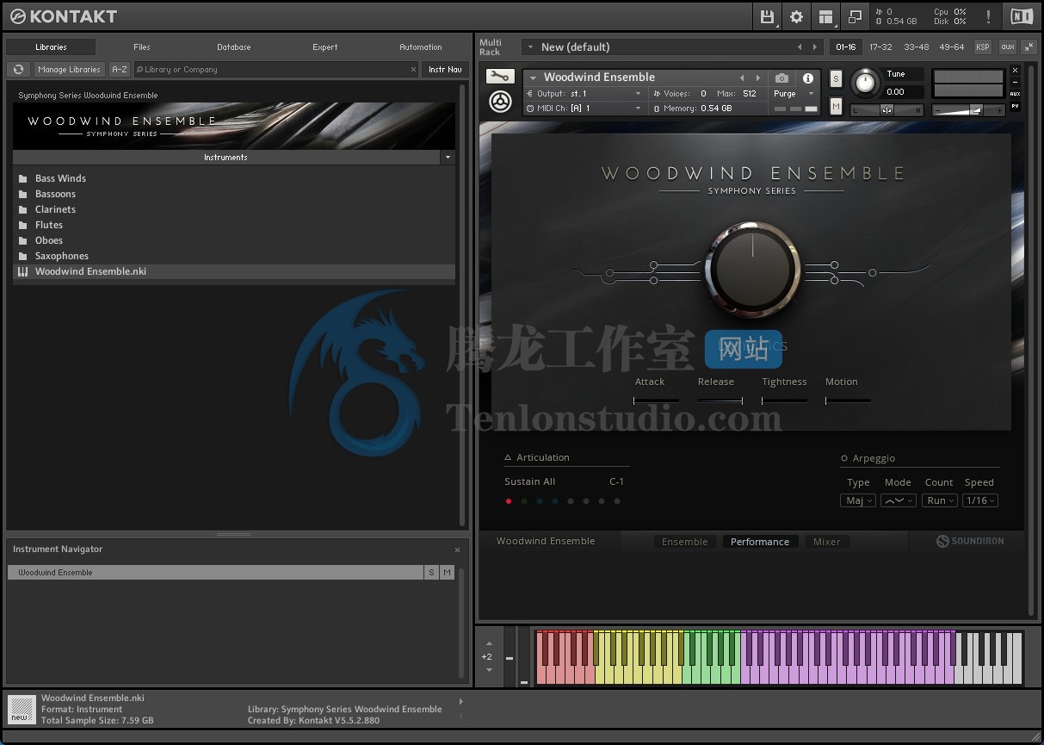This screenshot has height=745, width=1044.
Task: Remove the instrument with the X button
Action: click(1015, 71)
